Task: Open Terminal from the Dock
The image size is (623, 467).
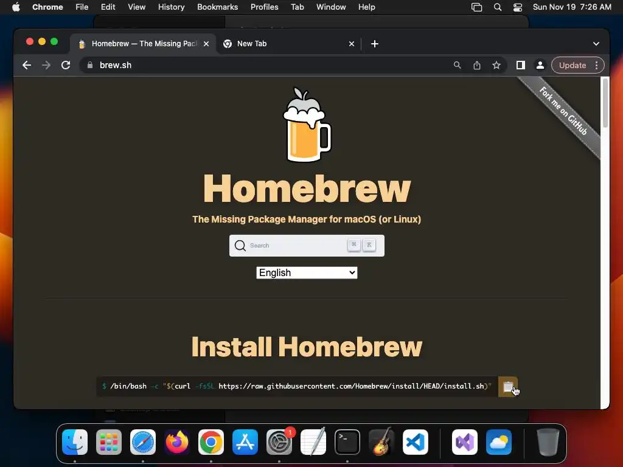Action: pyautogui.click(x=347, y=442)
